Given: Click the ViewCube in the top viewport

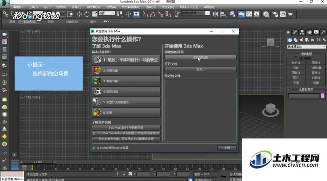Looking at the screenshot, I should pyautogui.click(x=270, y=42).
